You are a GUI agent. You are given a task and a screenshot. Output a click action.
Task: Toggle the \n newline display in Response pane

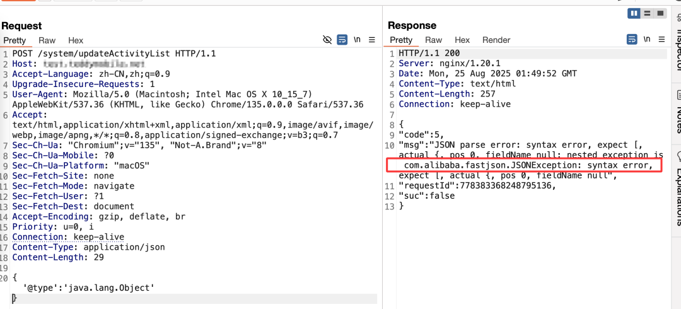click(x=647, y=40)
